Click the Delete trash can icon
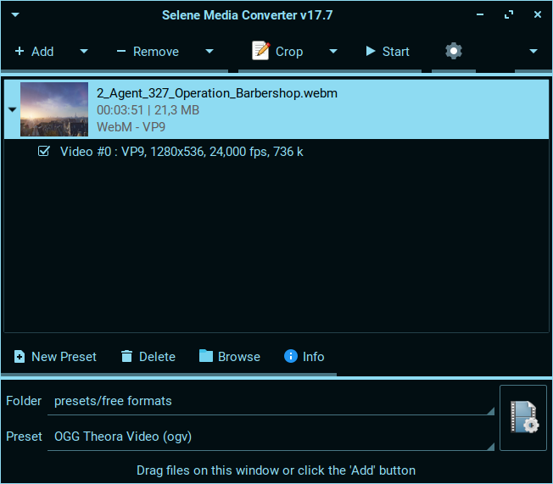 click(x=126, y=356)
